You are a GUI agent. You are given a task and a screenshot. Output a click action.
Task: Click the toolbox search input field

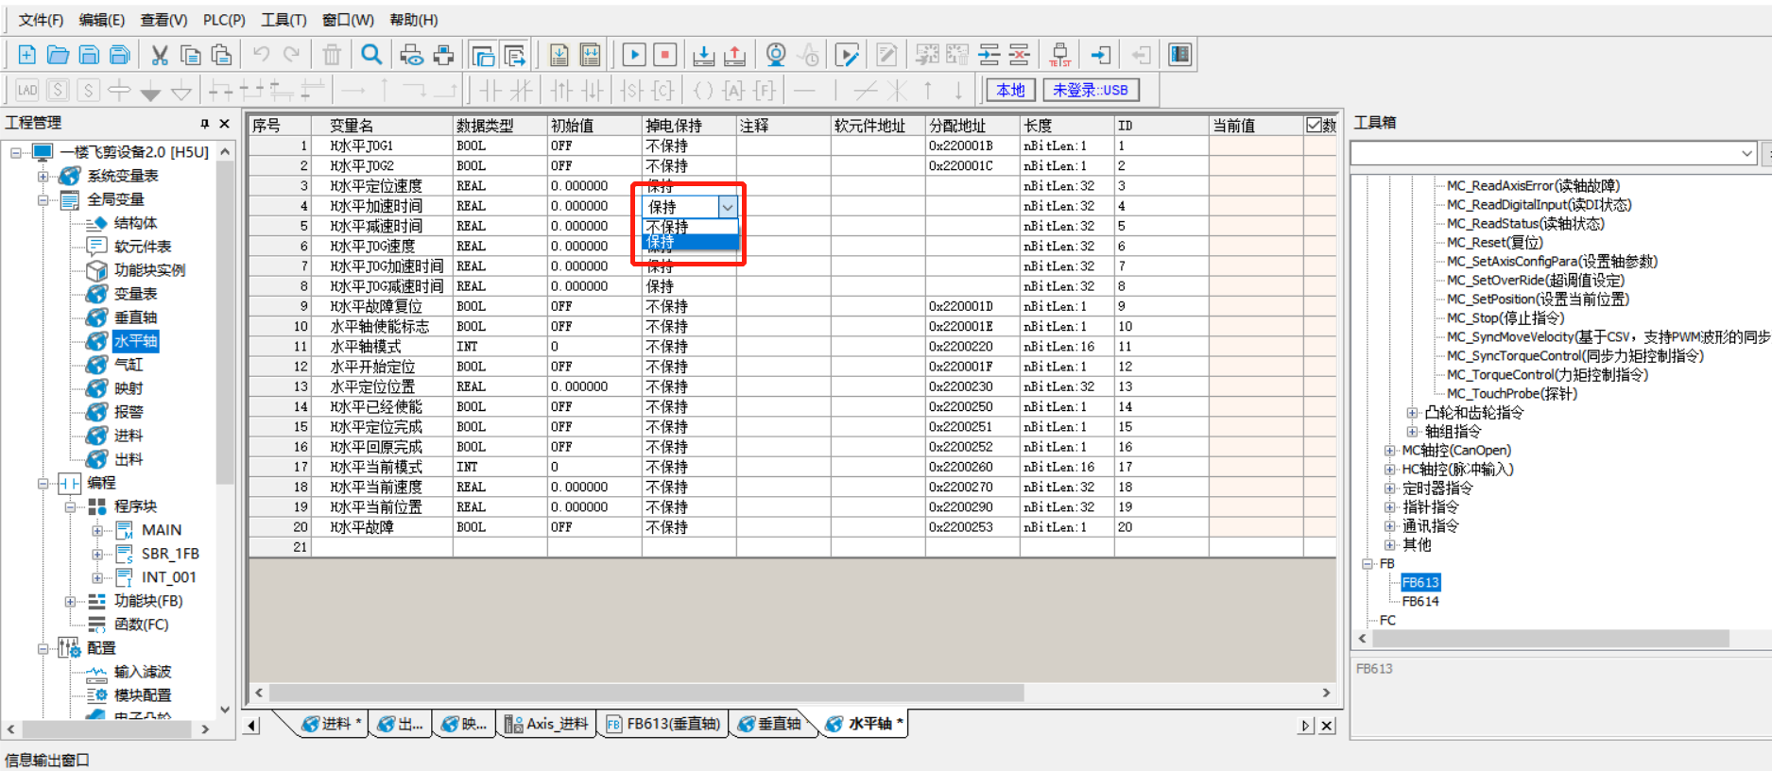(x=1544, y=153)
